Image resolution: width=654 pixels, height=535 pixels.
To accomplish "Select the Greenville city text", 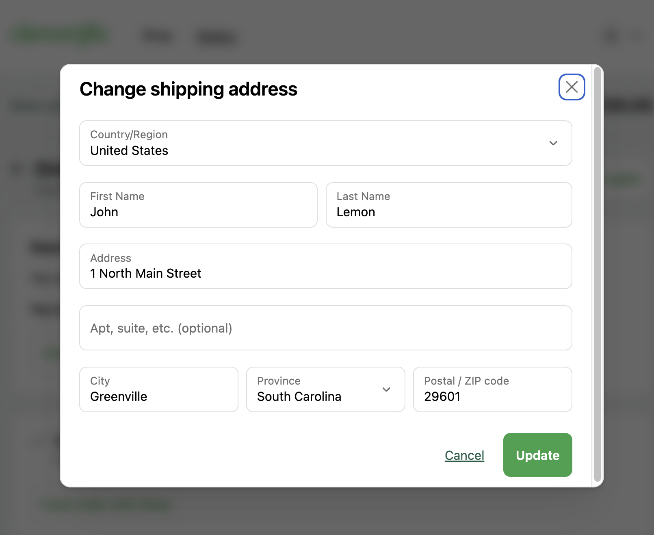I will [119, 396].
